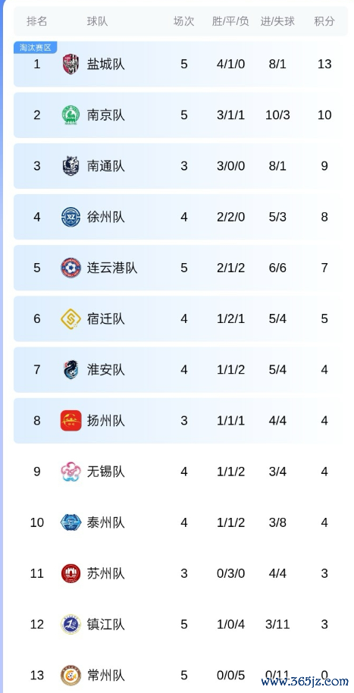Click the 积分 column header

(x=324, y=21)
